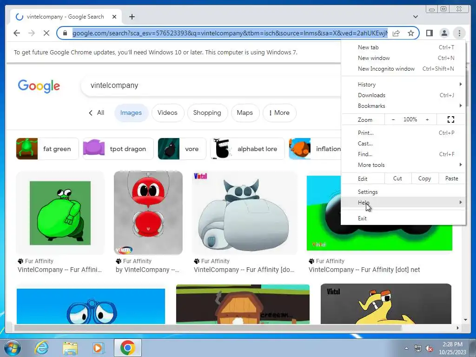The width and height of the screenshot is (476, 357).
Task: Select the 'tpot dragon' suggestion chip
Action: 118,149
